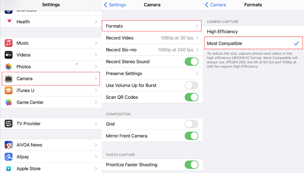This screenshot has width=304, height=173.
Task: Tap the Alipay app icon
Action: (x=9, y=157)
